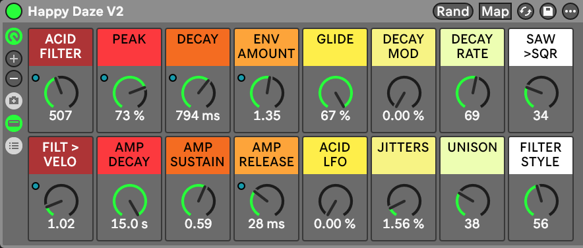Click the Happy Daze V2 device title
Image resolution: width=583 pixels, height=248 pixels.
pos(76,11)
